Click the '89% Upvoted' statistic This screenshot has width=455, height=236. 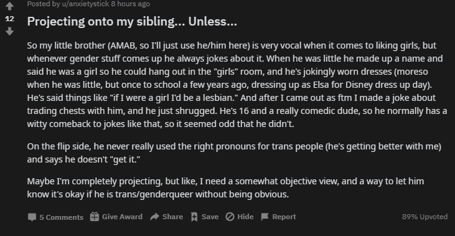425,217
